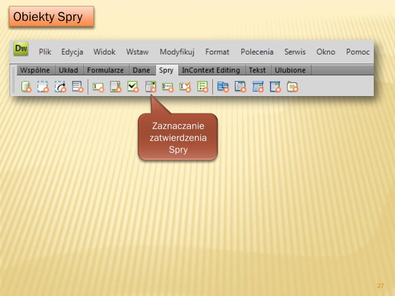Switch to the Ulubione tab
Viewport: 395px width, 296px height.
click(291, 70)
